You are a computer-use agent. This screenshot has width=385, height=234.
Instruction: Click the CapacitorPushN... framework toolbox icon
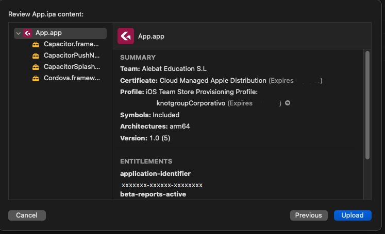[36, 56]
